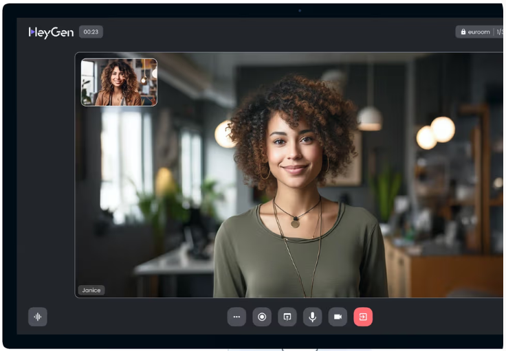Open the three-dot more options menu
The height and width of the screenshot is (351, 506).
coord(236,317)
